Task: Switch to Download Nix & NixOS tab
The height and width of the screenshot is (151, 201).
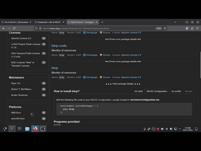Action: coord(49,22)
